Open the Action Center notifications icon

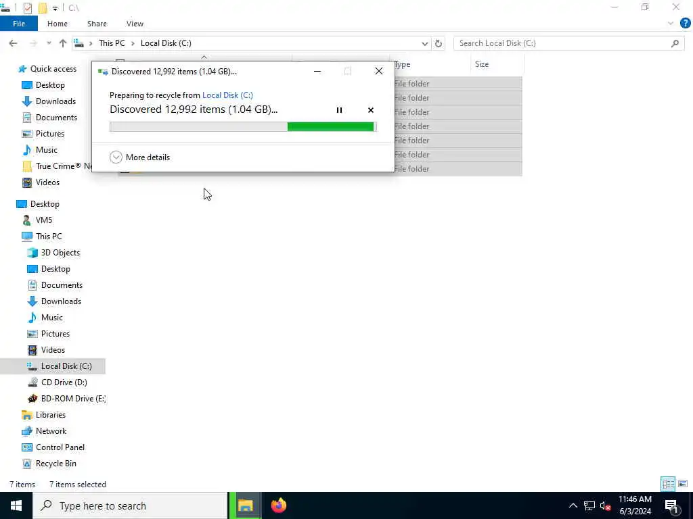point(671,505)
